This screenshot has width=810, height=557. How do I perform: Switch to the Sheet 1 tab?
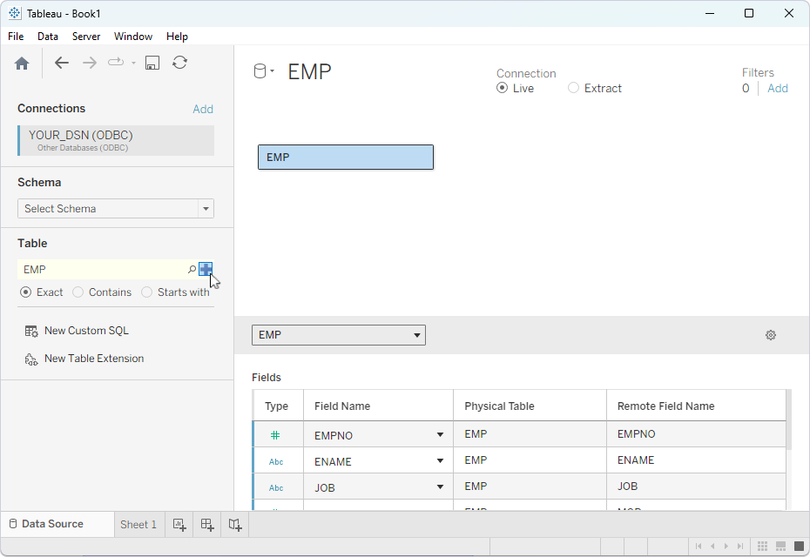(138, 524)
